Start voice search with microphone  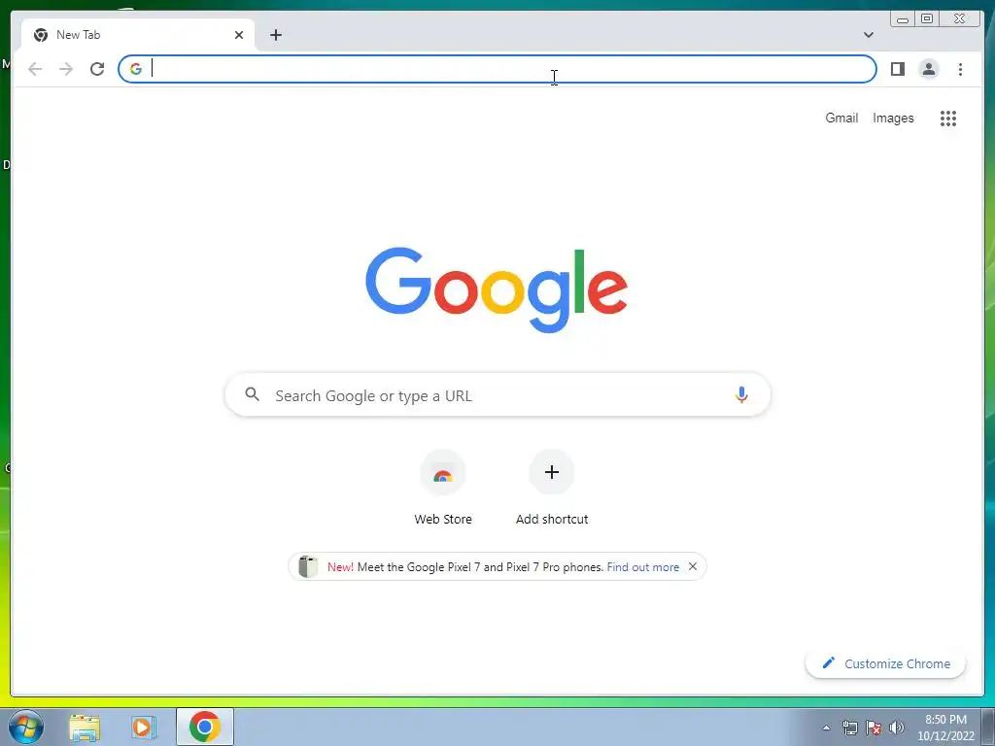(741, 394)
